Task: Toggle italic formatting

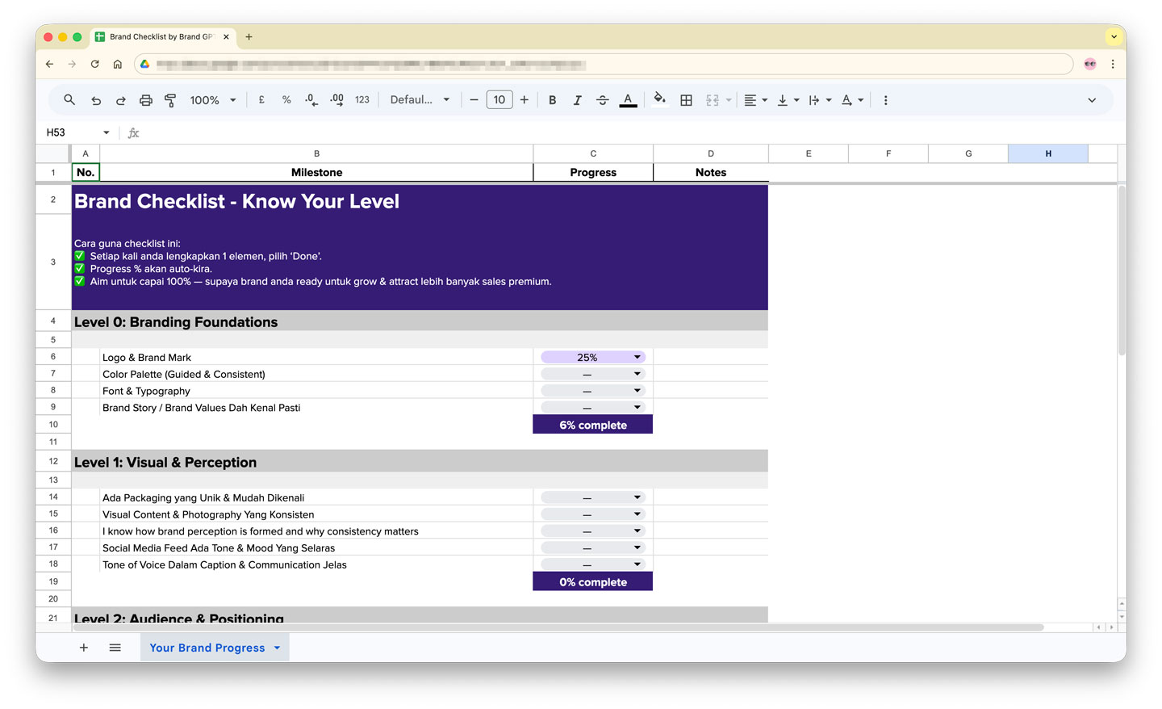Action: coord(578,100)
